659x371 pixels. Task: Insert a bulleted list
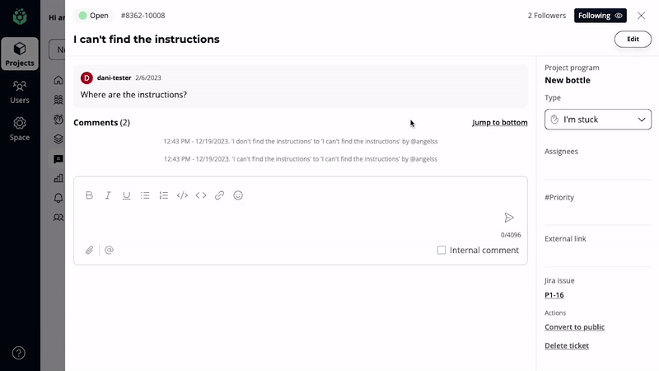(x=145, y=195)
